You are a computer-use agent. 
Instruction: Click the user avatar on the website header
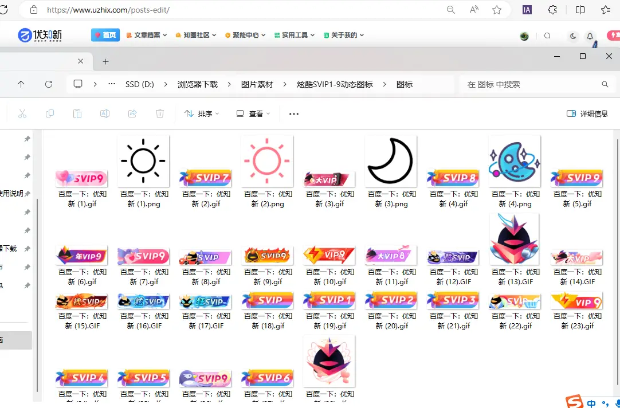(x=524, y=36)
